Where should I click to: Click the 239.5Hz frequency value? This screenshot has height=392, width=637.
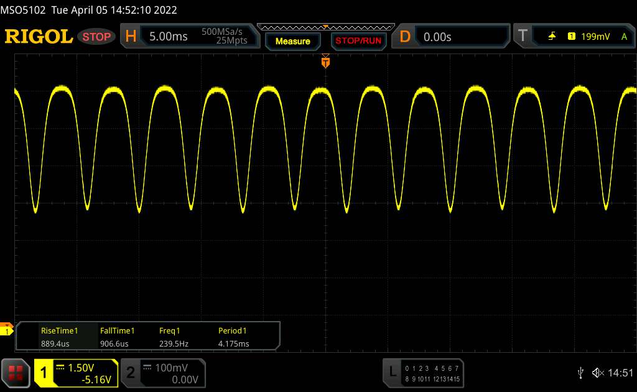pos(174,343)
